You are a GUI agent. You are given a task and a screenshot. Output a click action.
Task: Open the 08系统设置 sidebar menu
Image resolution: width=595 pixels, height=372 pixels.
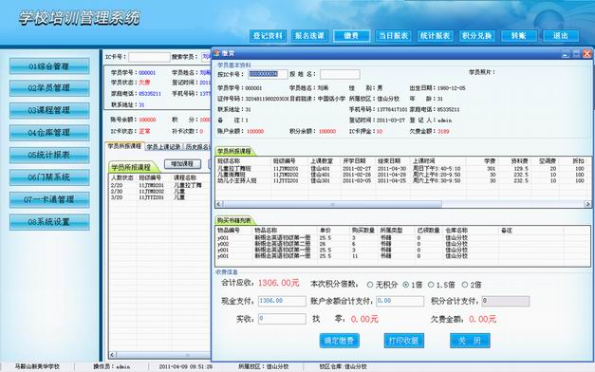coord(49,222)
